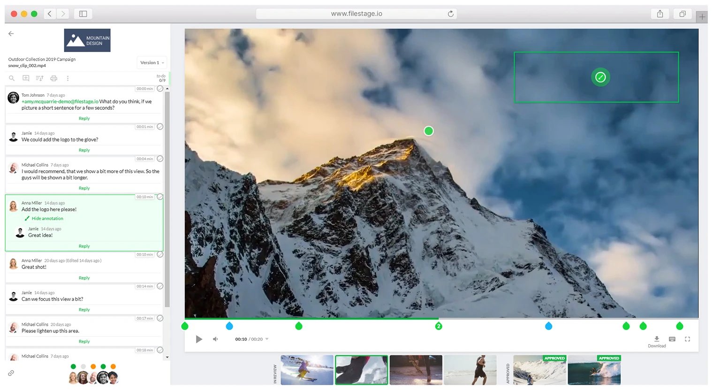Check off Jamie's glove logo comment
Viewport: 713px width, 390px height.
click(160, 127)
